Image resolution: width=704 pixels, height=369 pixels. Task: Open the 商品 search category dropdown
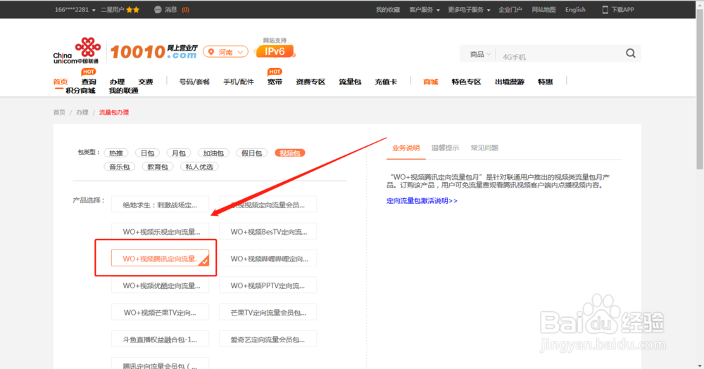tap(480, 54)
